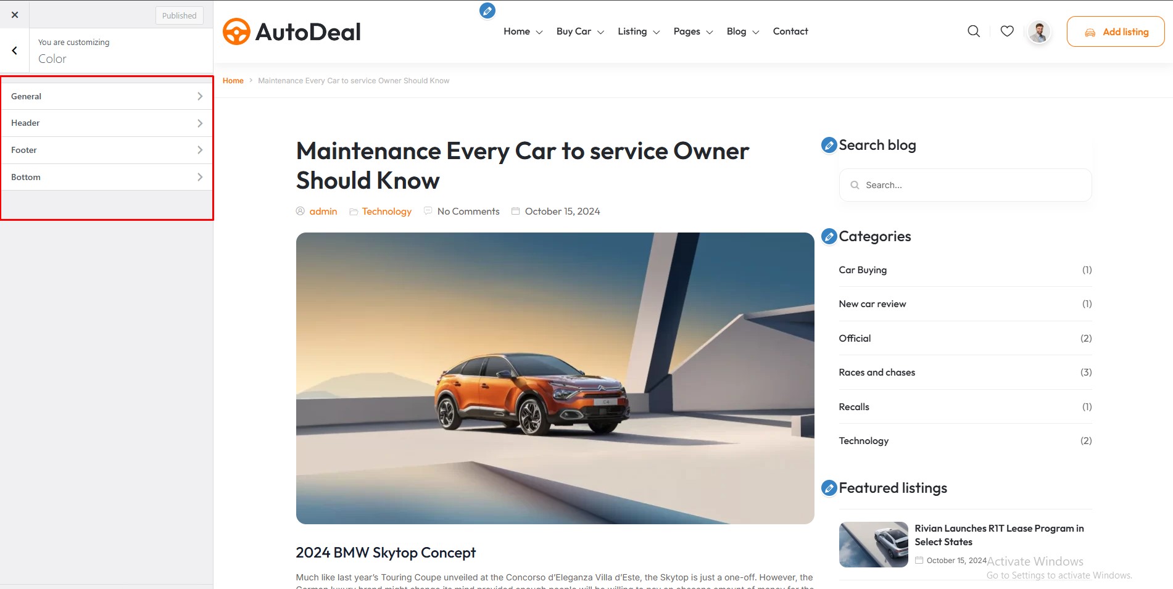The image size is (1173, 589).
Task: Click the user avatar icon
Action: (x=1039, y=32)
